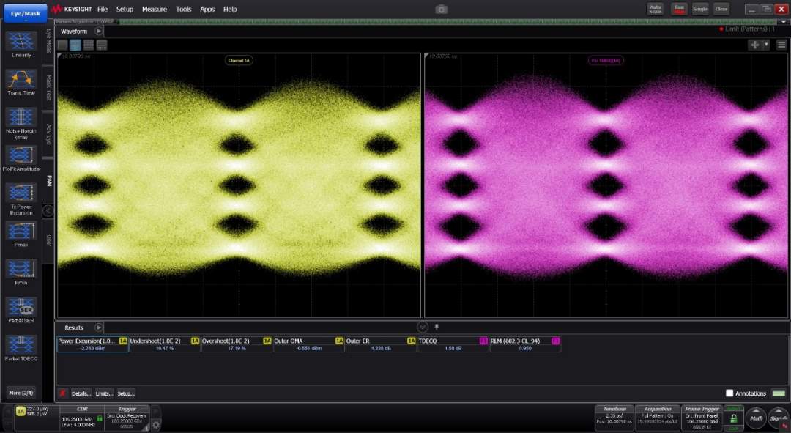Select the Partial TDECQ measurement icon
The image size is (791, 433).
pos(21,344)
